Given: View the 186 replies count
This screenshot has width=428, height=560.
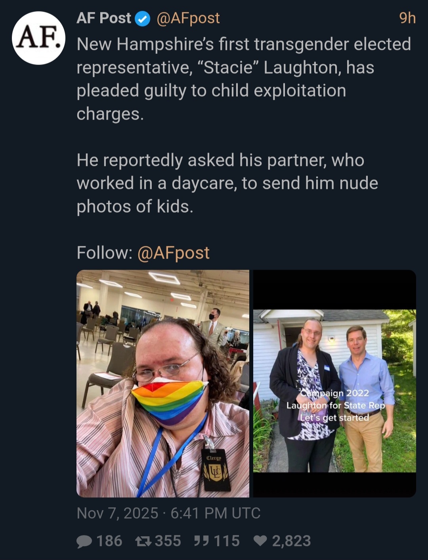Looking at the screenshot, I should coord(109,541).
